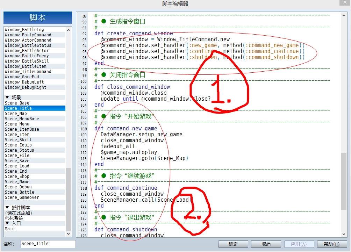Open the 强化系统 plugin script
This screenshot has width=351, height=252.
coord(35,218)
